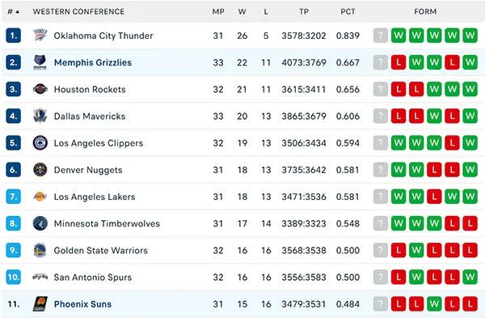This screenshot has height=318, width=485.
Task: Open the Phoenix Suns logo icon
Action: [x=40, y=304]
